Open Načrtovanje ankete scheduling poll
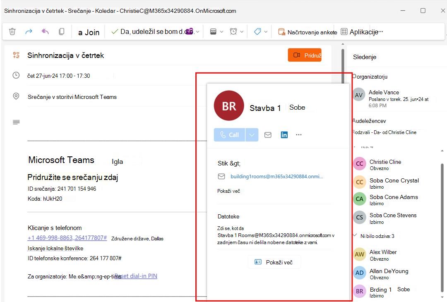 [x=308, y=32]
